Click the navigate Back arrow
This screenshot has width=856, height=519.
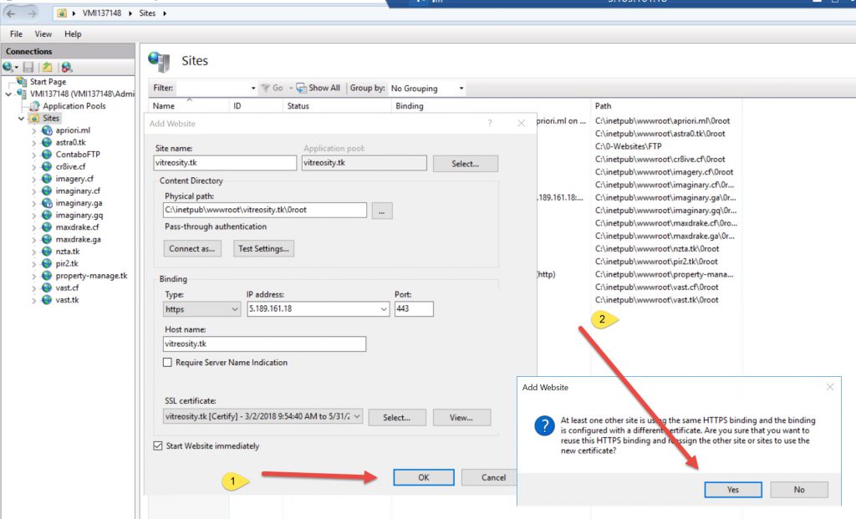[x=12, y=13]
